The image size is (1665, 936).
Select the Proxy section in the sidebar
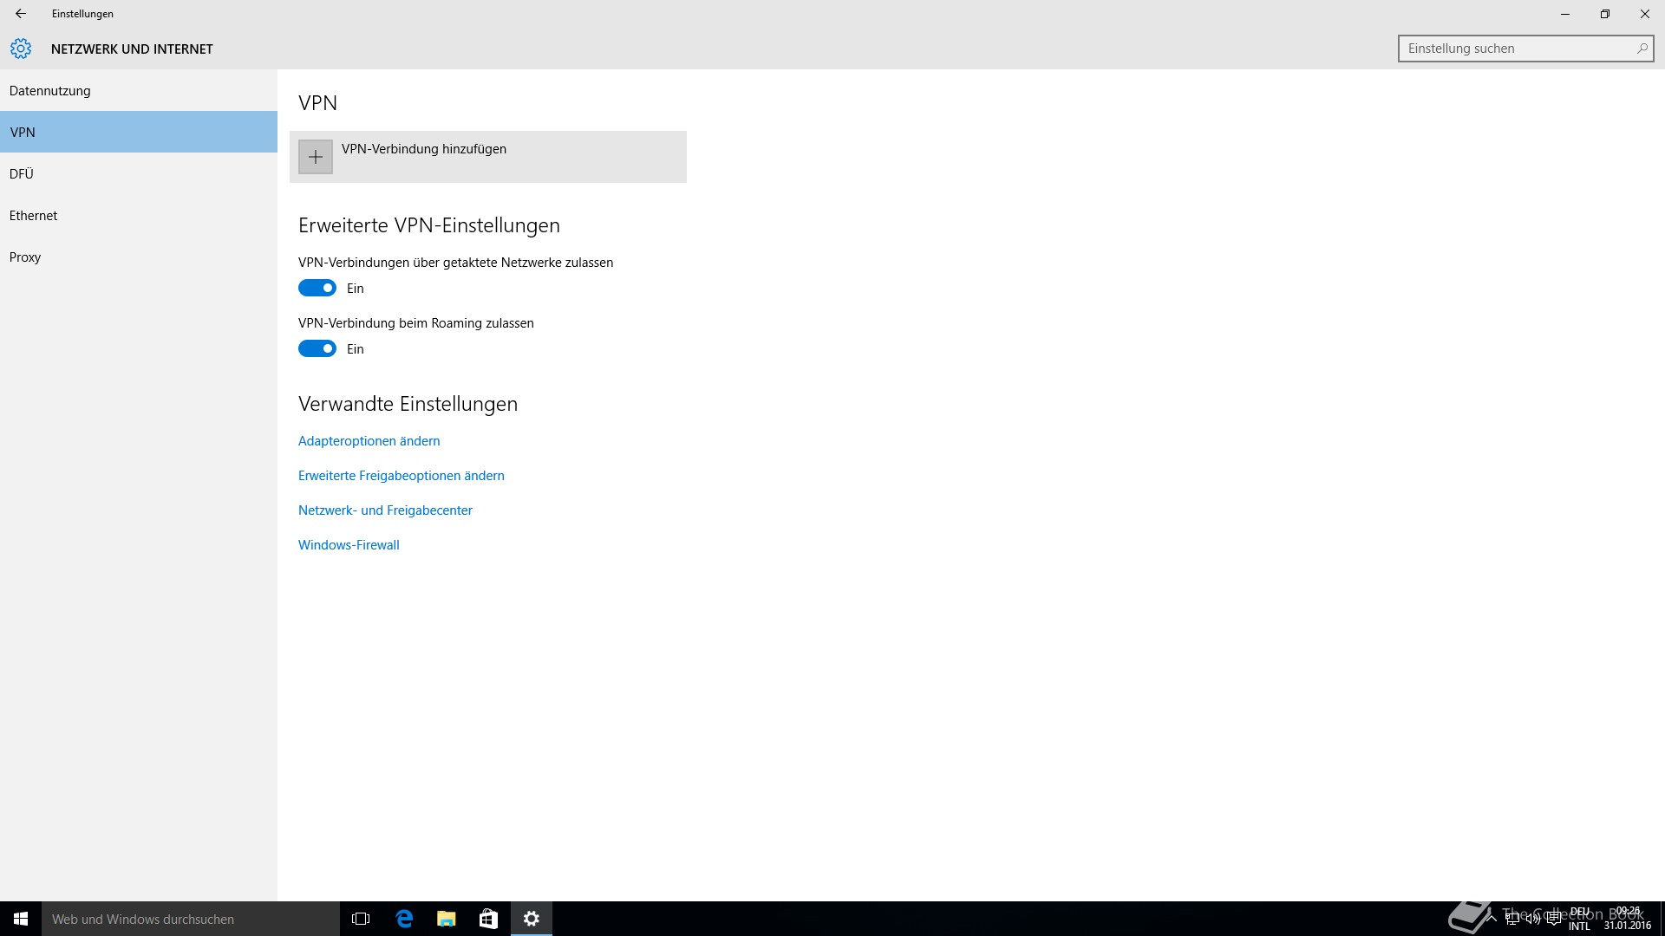pos(25,257)
